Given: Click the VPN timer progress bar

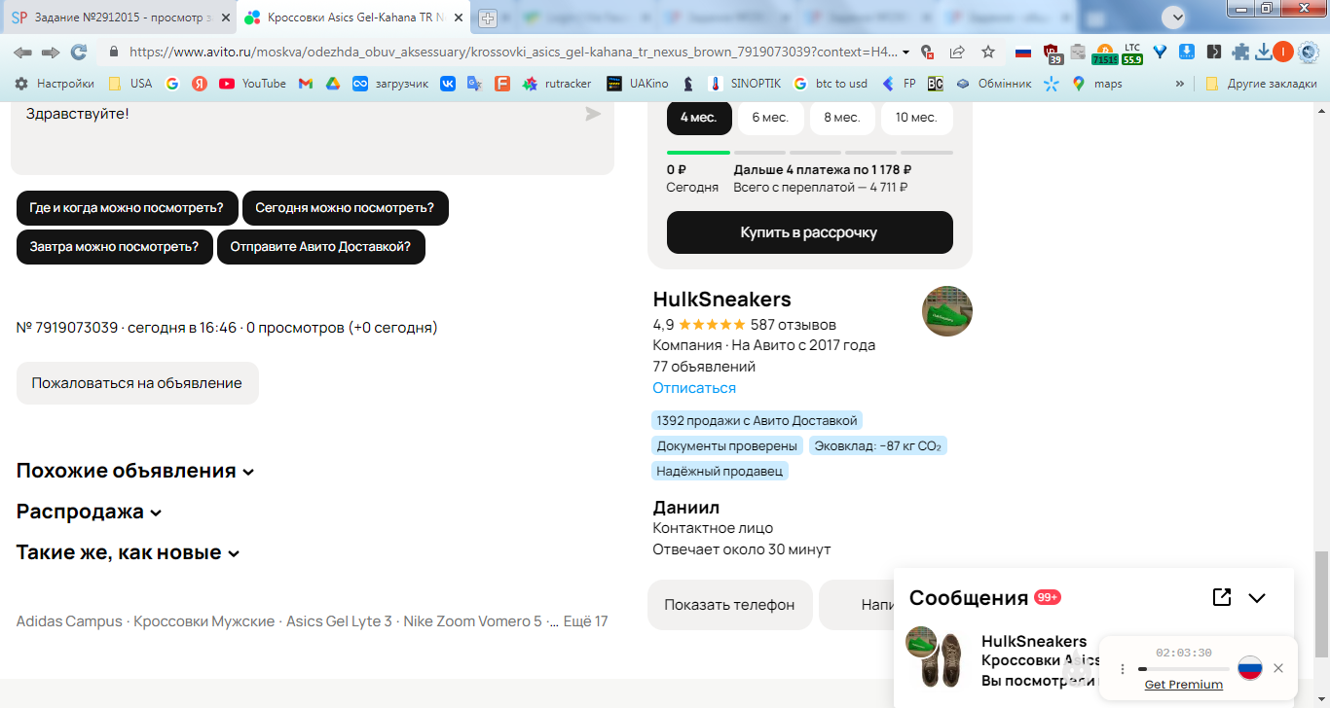Looking at the screenshot, I should (x=1184, y=669).
